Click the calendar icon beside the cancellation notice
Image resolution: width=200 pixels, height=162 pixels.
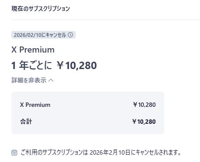pyautogui.click(x=14, y=152)
